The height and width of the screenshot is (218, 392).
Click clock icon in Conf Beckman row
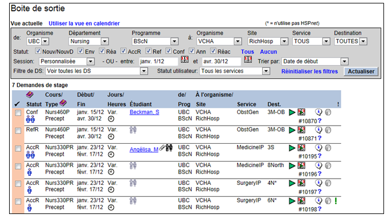tap(111, 119)
